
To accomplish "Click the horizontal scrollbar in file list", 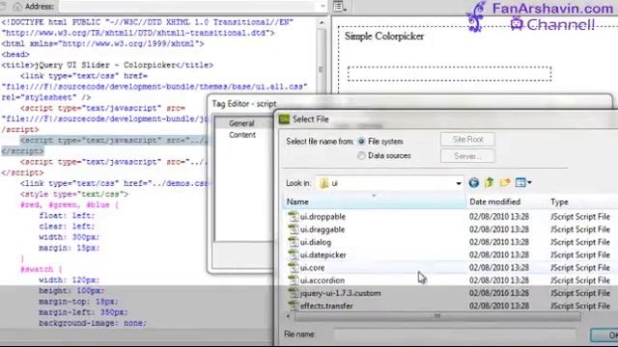I will pyautogui.click(x=437, y=316).
